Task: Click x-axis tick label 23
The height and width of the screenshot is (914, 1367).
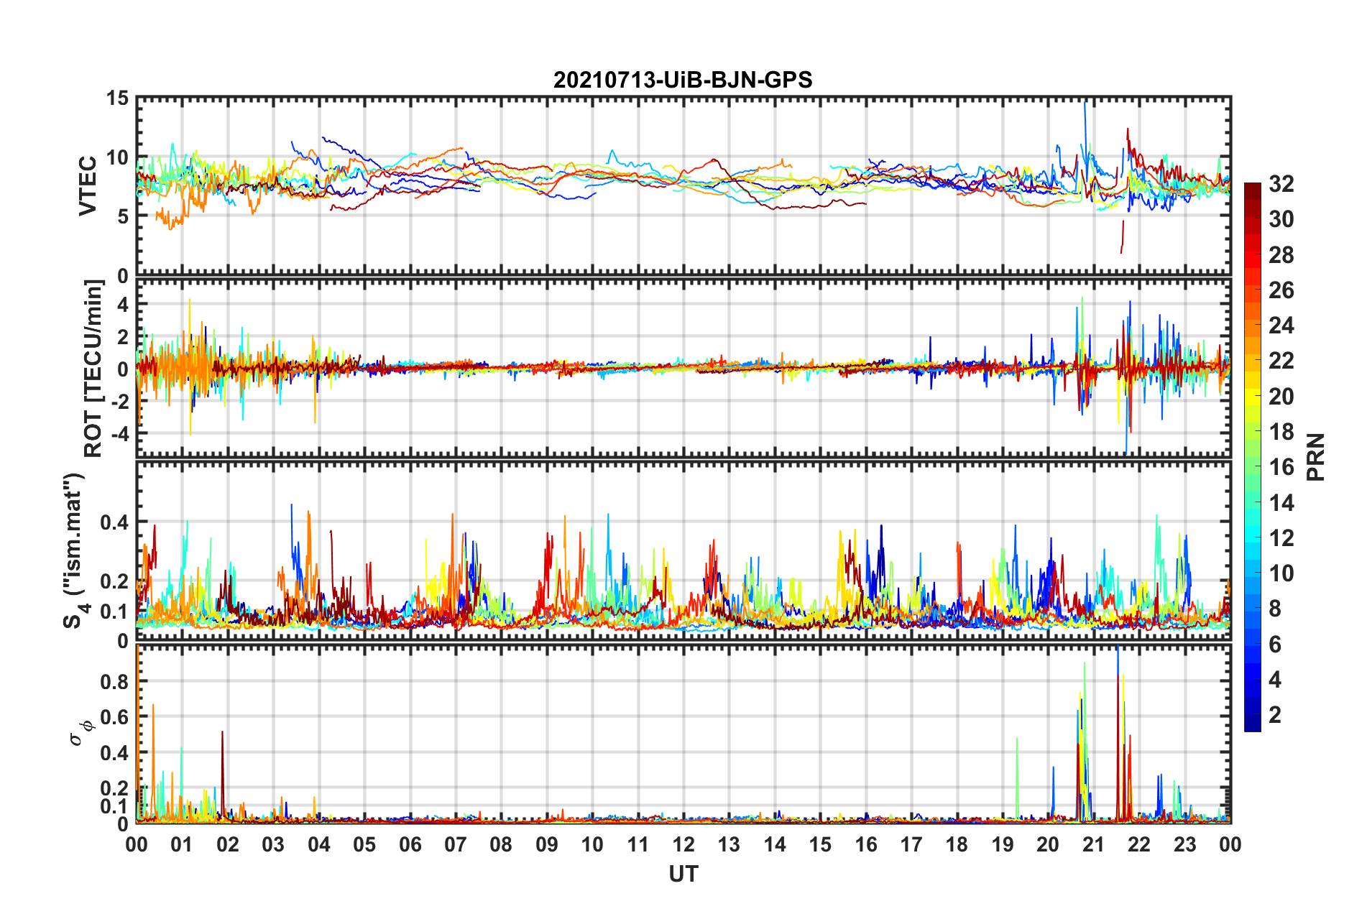Action: click(x=1185, y=844)
